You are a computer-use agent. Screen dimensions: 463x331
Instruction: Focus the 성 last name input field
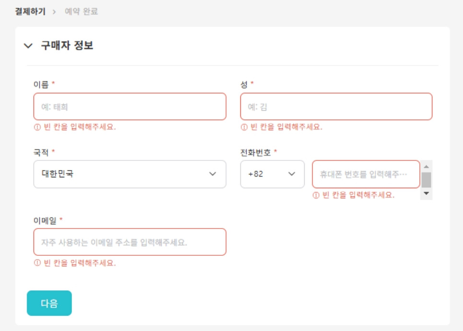(336, 106)
